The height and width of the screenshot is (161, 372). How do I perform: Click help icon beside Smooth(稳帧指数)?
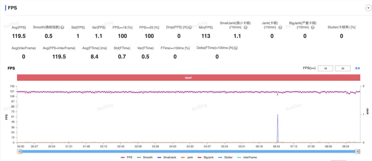pyautogui.click(x=62, y=27)
